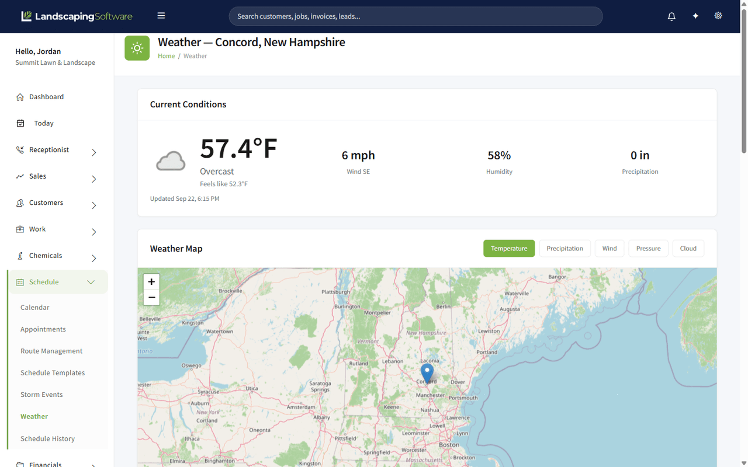
Task: Click the Customers person icon
Action: pos(20,203)
